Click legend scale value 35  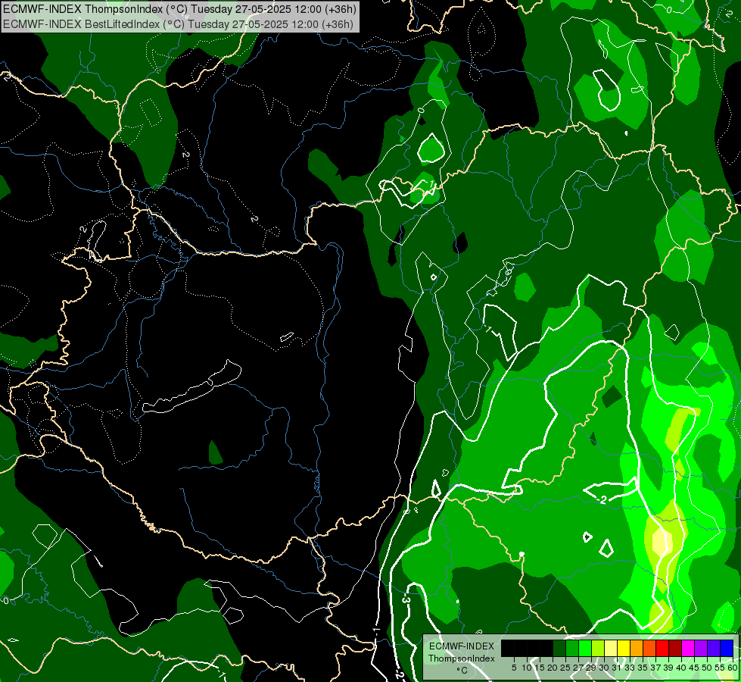643,668
